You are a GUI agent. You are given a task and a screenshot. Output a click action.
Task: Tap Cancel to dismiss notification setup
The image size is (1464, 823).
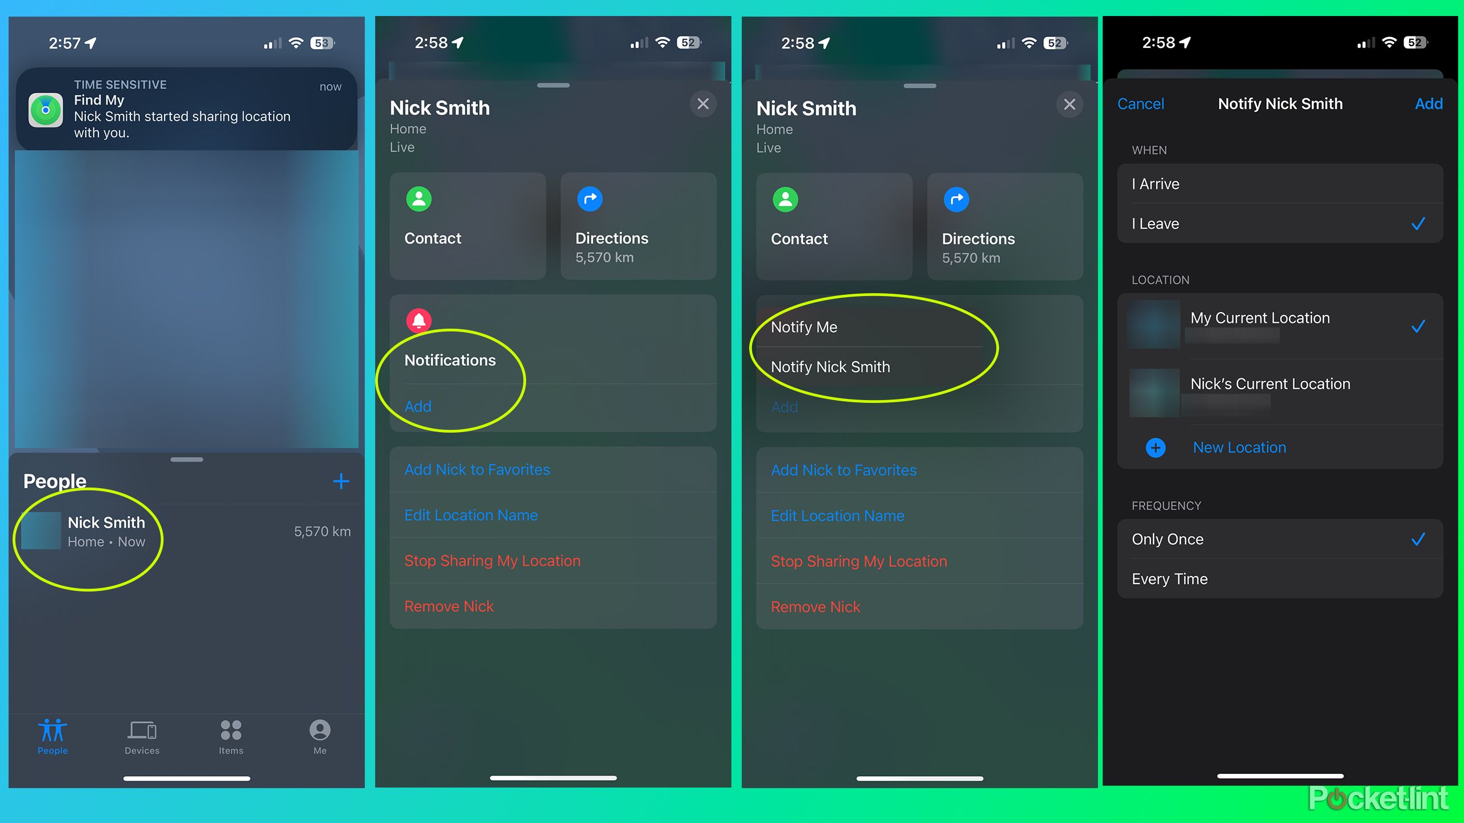point(1139,103)
